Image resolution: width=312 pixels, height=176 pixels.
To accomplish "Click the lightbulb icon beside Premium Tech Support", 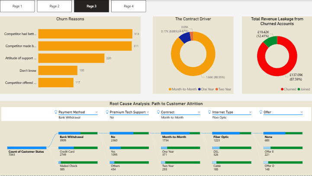I will pos(107,112).
